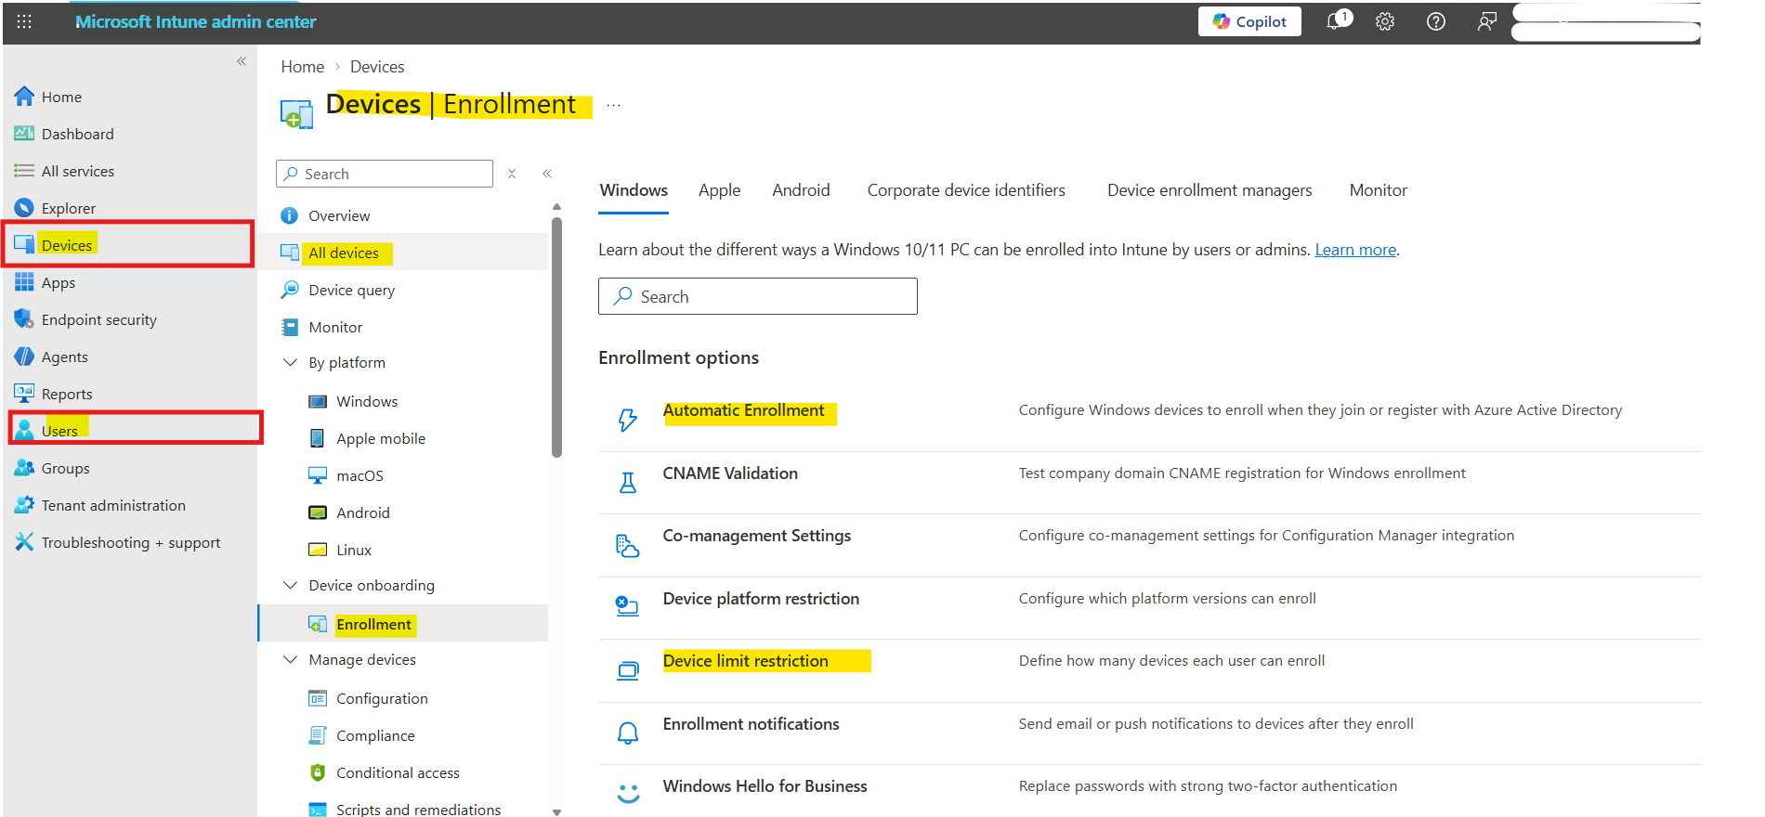Open the settings gear icon
Image resolution: width=1765 pixels, height=817 pixels.
pos(1385,21)
